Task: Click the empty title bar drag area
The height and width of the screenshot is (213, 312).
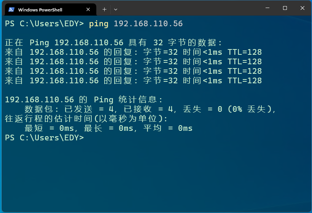Action: [x=190, y=8]
